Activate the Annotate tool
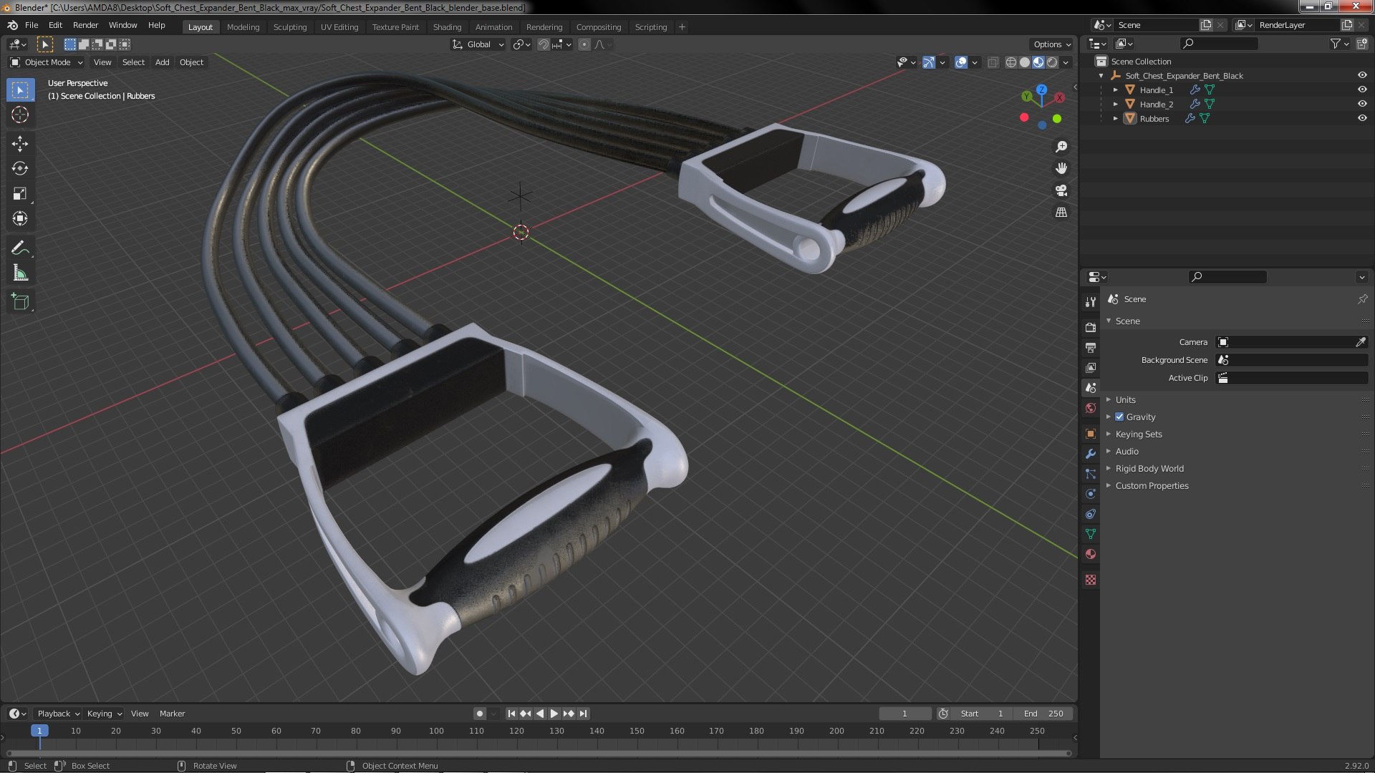 pos(20,248)
